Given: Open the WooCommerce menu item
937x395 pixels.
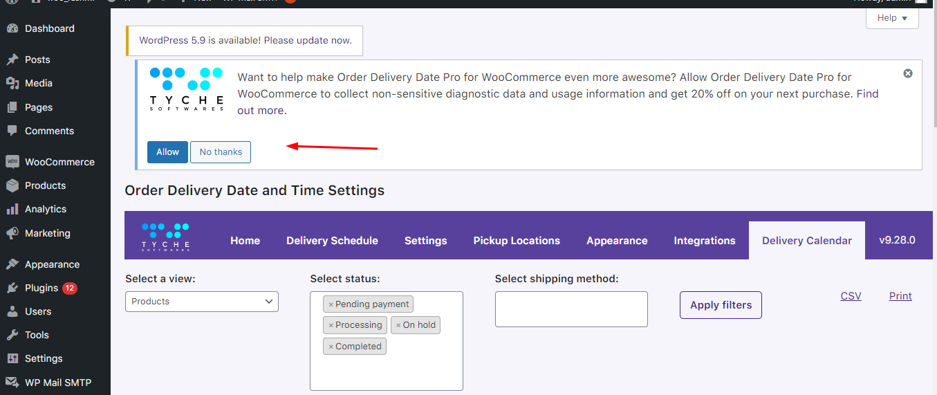Looking at the screenshot, I should coord(59,162).
